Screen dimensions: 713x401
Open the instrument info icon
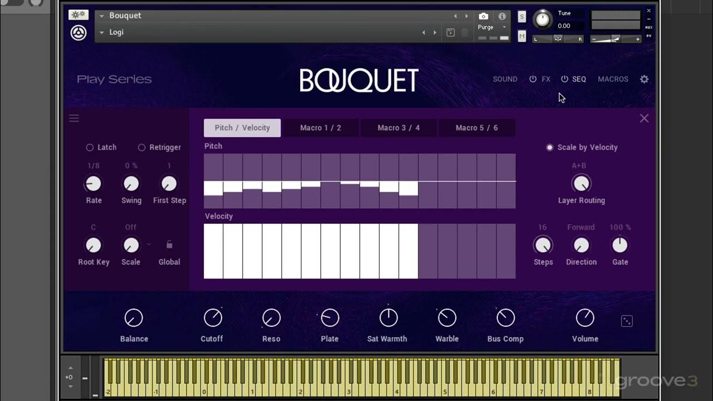(x=502, y=16)
